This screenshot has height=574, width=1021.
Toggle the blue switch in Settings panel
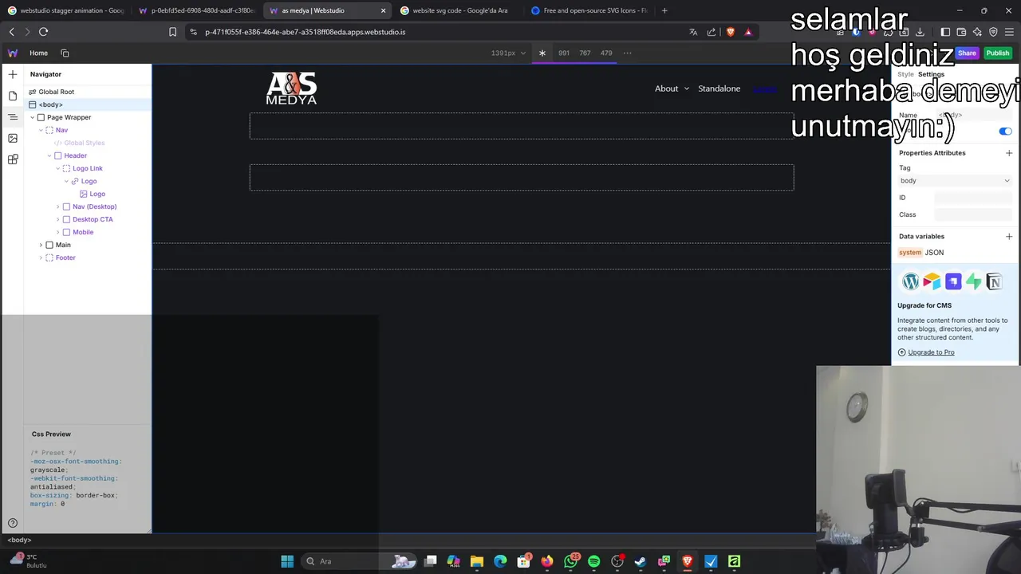(x=1005, y=132)
